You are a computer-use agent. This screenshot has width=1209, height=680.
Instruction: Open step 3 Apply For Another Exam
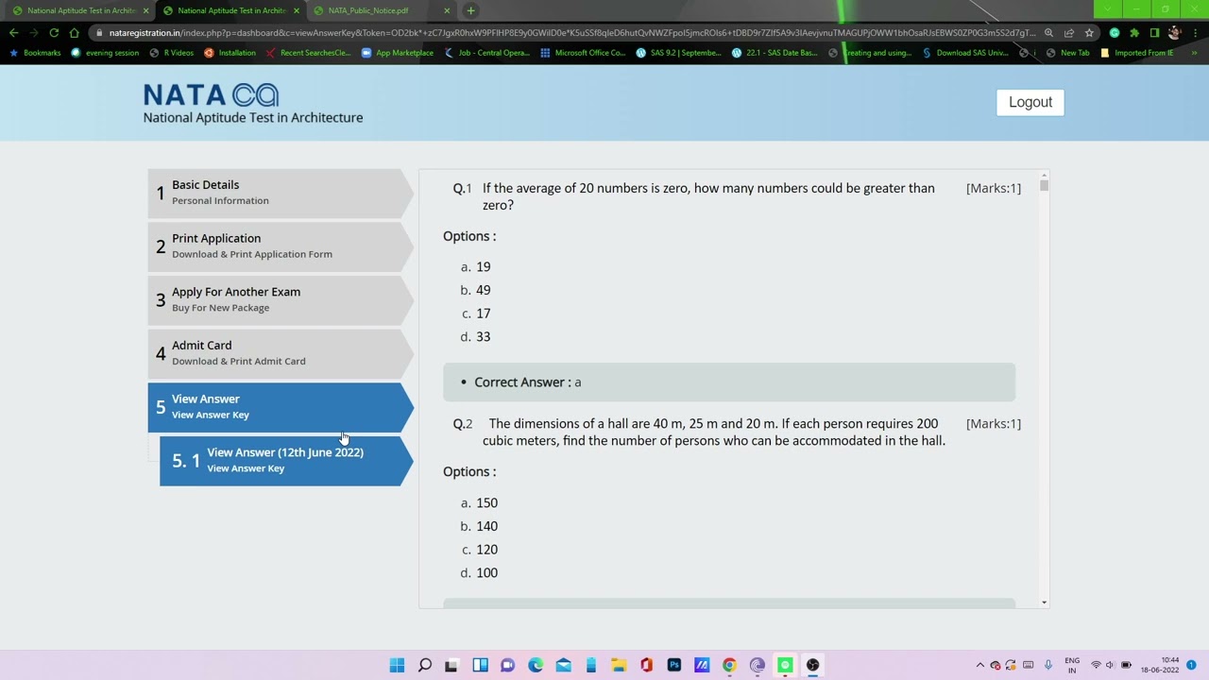(281, 300)
